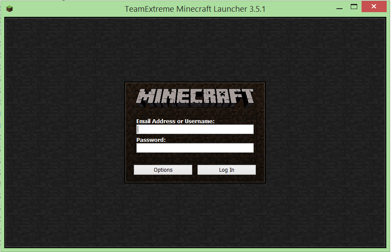391x252 pixels.
Task: Click the 'Password:' label
Action: pos(151,140)
